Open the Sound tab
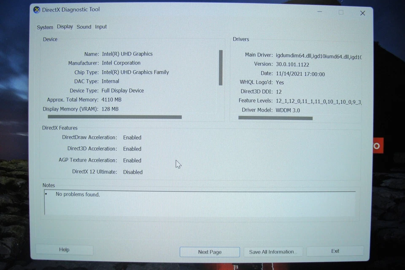 [x=84, y=27]
